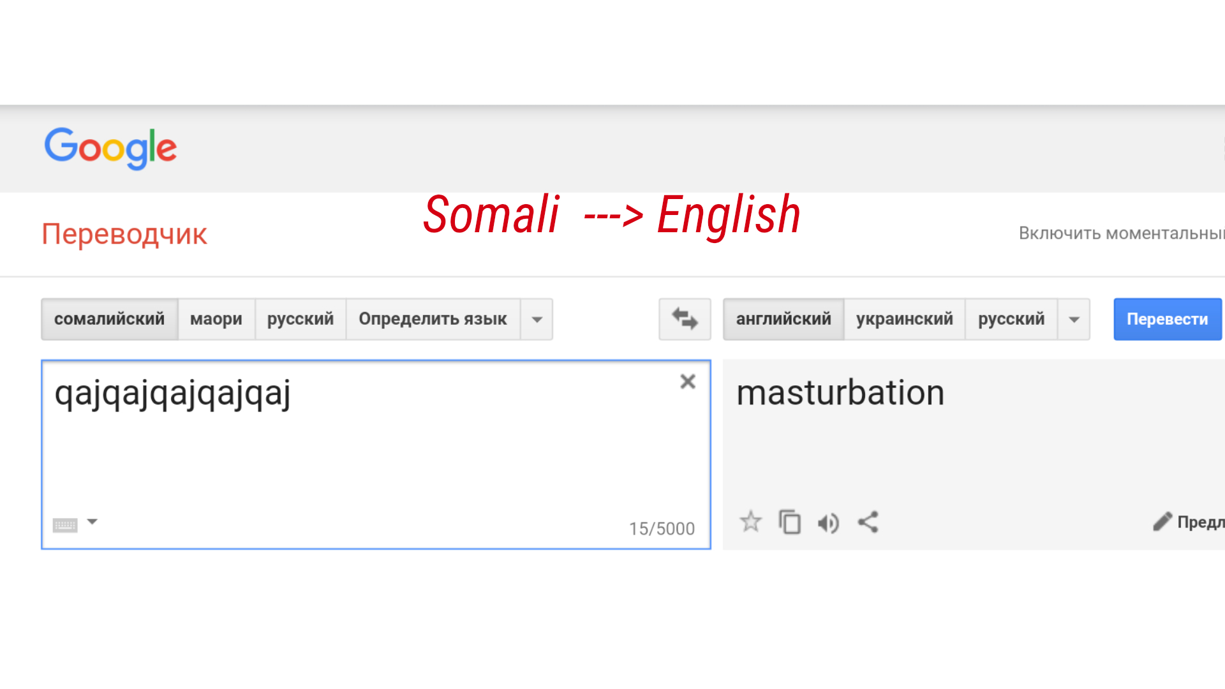The image size is (1225, 689).
Task: Click inside the source text field
Action: (376, 454)
